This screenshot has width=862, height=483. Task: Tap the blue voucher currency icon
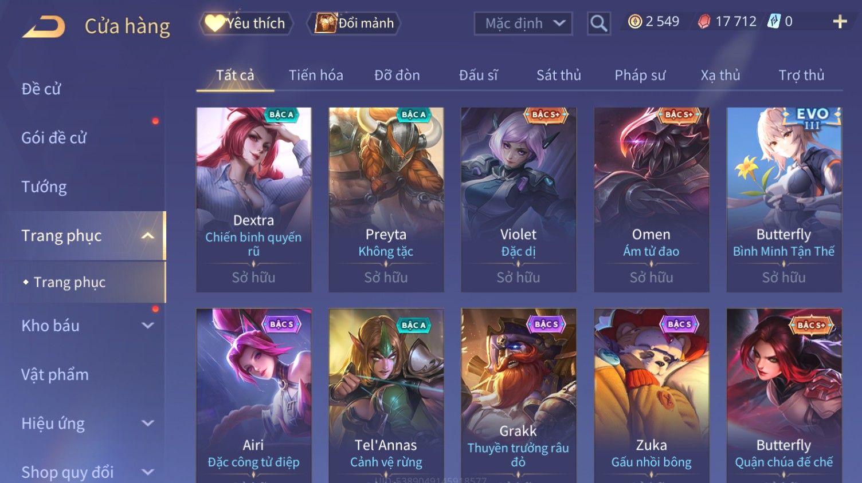774,22
